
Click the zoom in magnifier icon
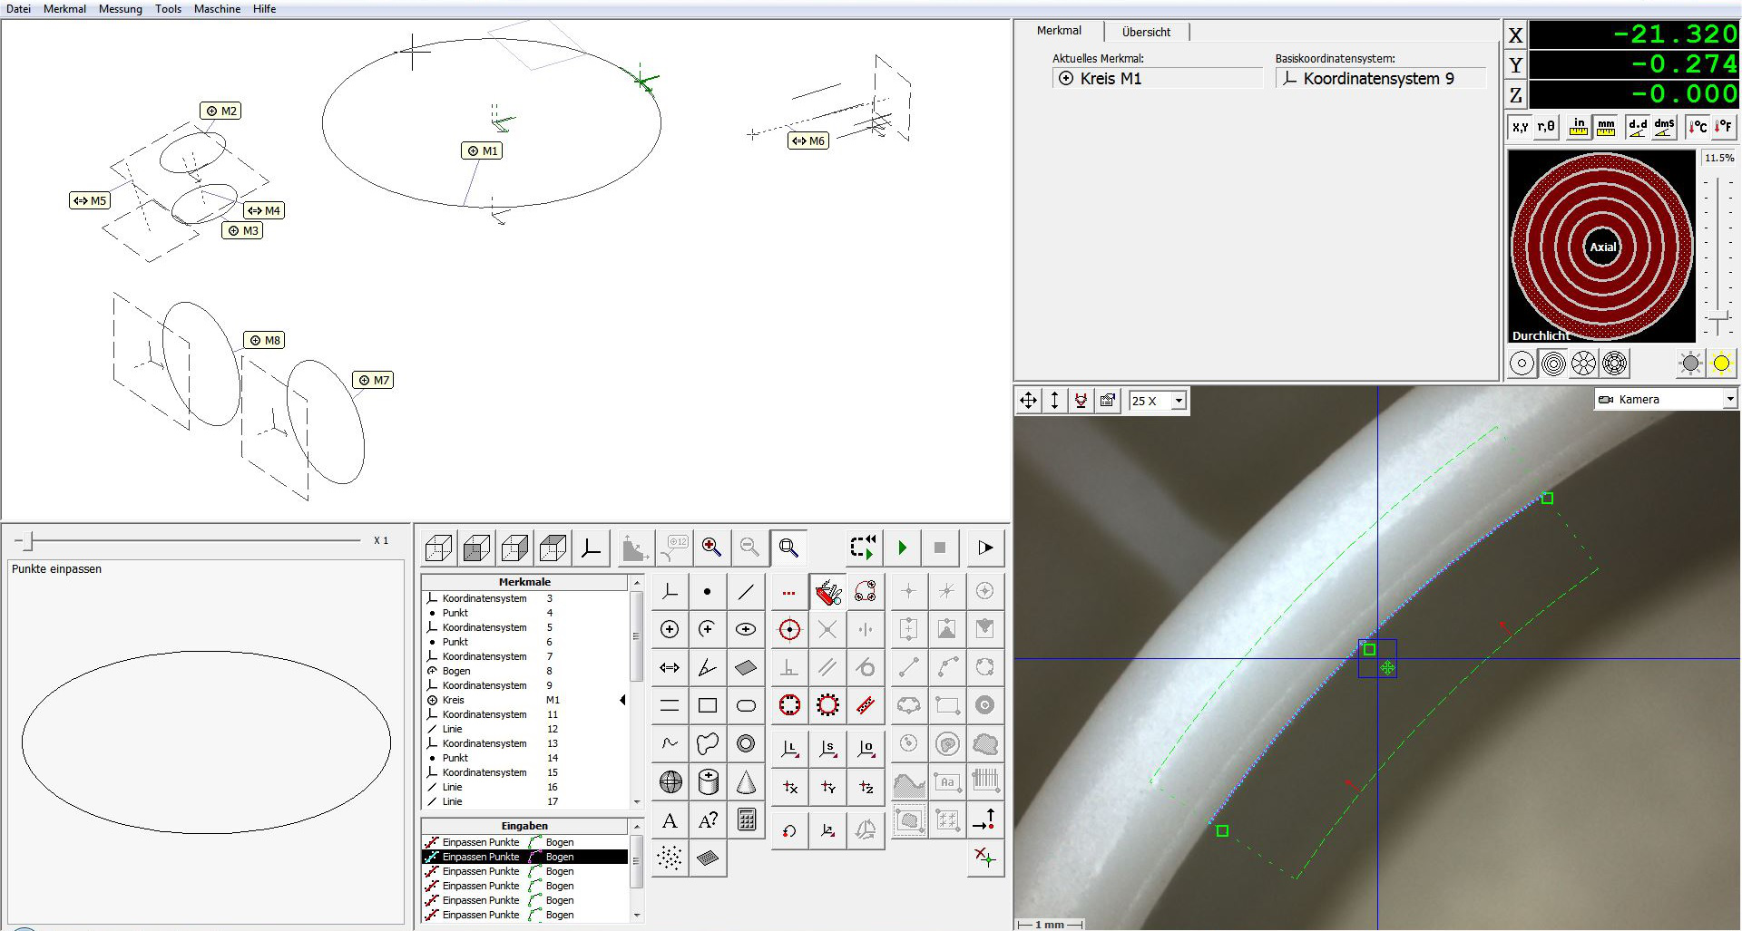pos(711,548)
